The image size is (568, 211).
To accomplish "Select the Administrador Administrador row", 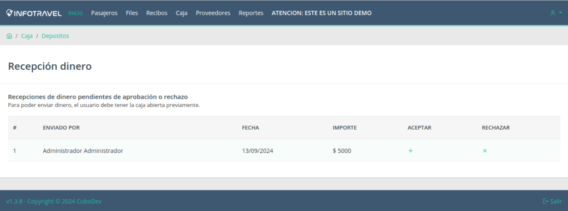I will tap(284, 151).
